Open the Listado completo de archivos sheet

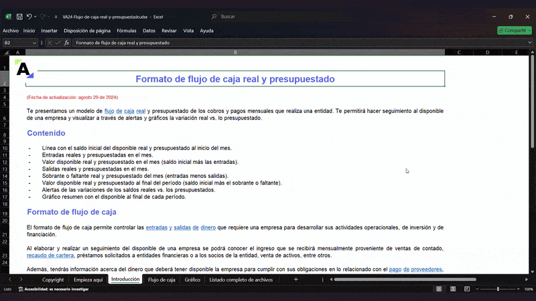[x=241, y=280]
